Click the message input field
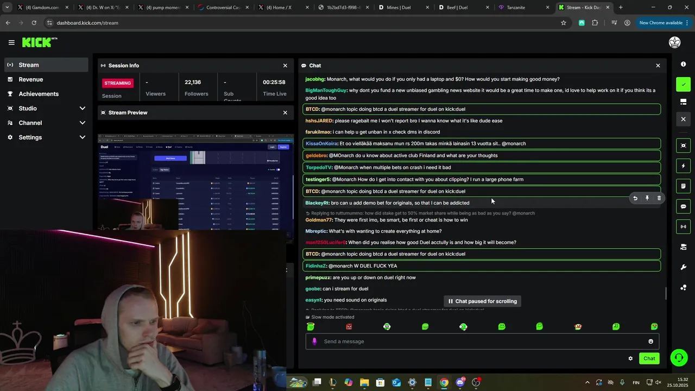695x391 pixels. click(x=482, y=341)
